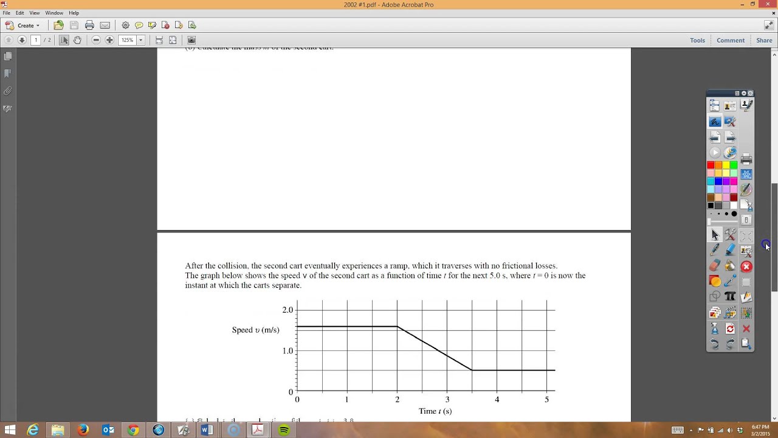Go to the next page arrow
778x438 pixels.
pos(22,40)
